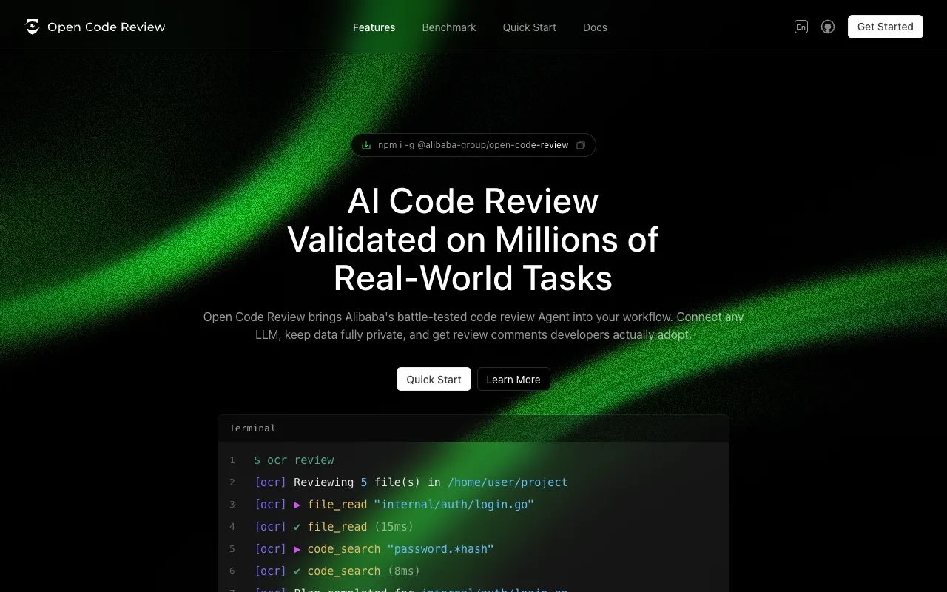Click the Open Code Review brand name
Viewport: 947px width, 592px height.
(106, 27)
